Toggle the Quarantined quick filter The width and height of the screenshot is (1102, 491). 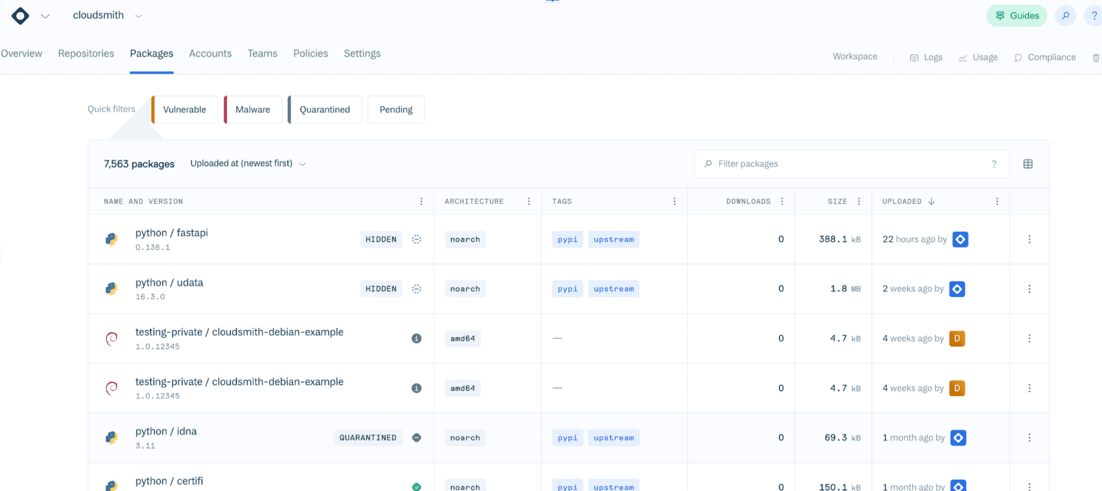(x=325, y=109)
